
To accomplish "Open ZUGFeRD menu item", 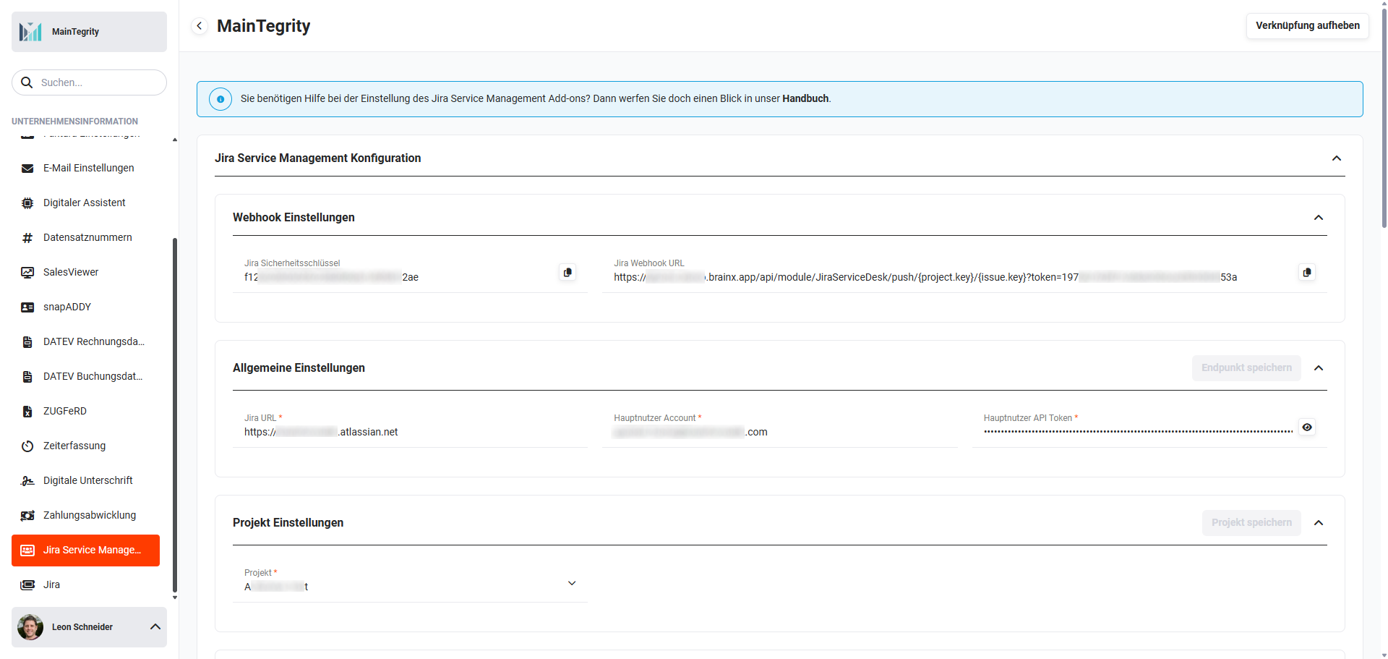I will point(85,411).
